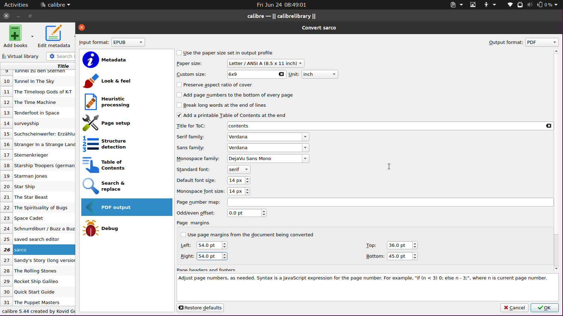563x316 pixels.
Task: Open the accessibility menu icon
Action: click(486, 5)
